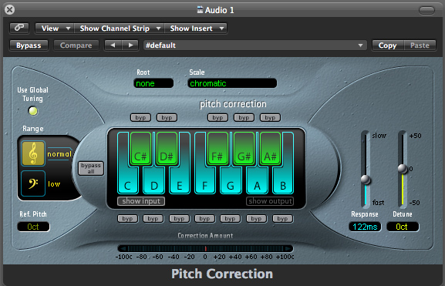
Task: Click the show input button
Action: [x=141, y=201]
